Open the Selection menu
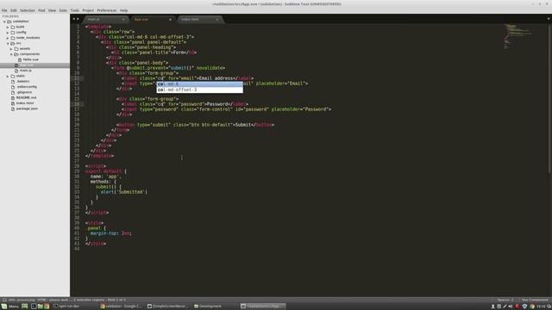The image size is (552, 310). tap(27, 10)
